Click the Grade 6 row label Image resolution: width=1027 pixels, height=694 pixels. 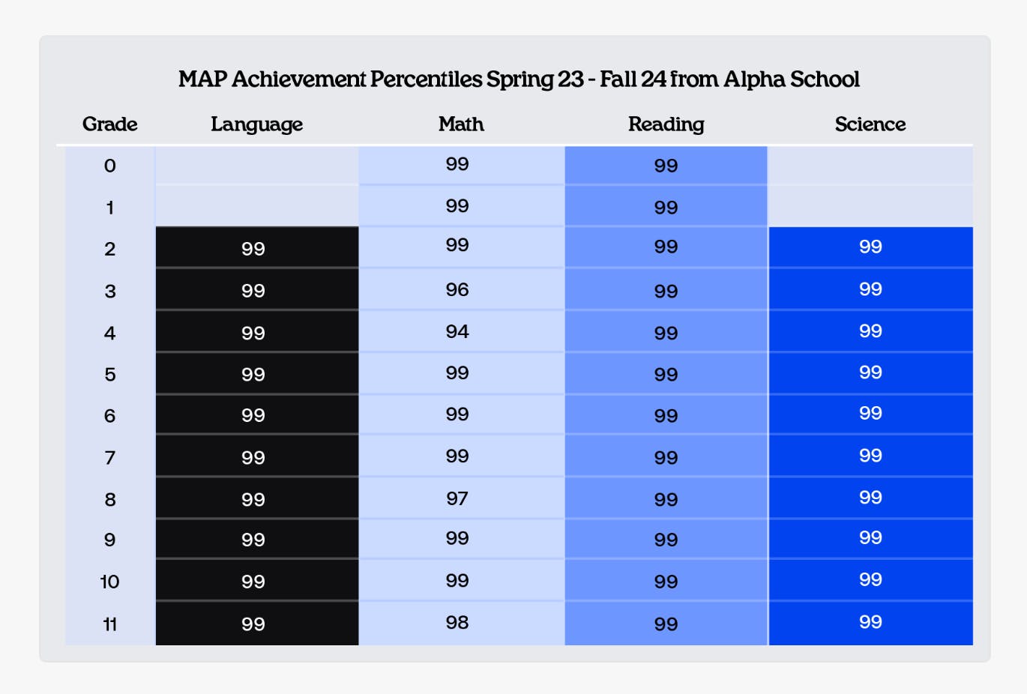pyautogui.click(x=109, y=416)
